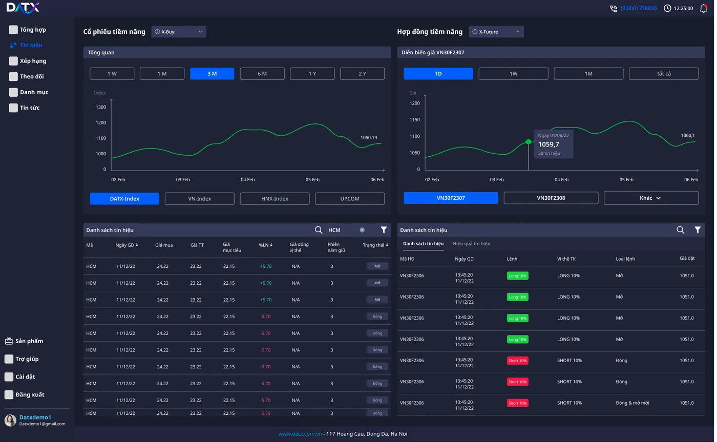The image size is (717, 442).
Task: Open the Danh sách tín hiệu tab
Action: (423, 244)
